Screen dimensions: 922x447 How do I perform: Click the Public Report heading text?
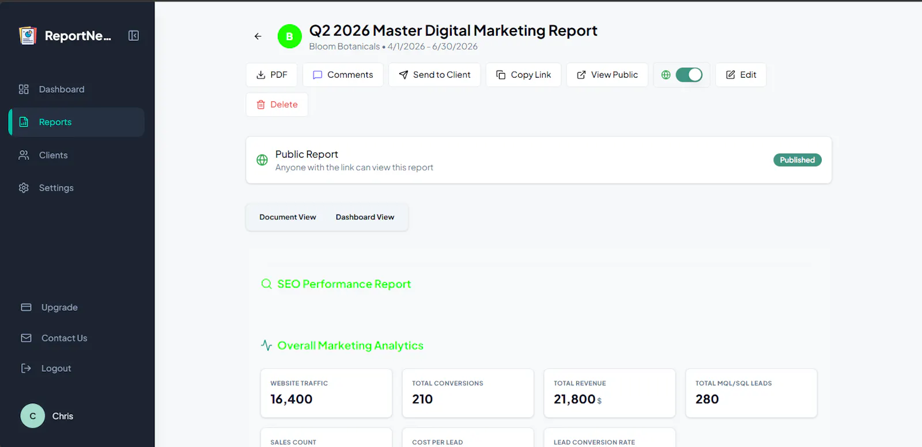(x=307, y=154)
